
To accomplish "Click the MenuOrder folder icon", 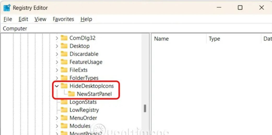I will (64, 118).
